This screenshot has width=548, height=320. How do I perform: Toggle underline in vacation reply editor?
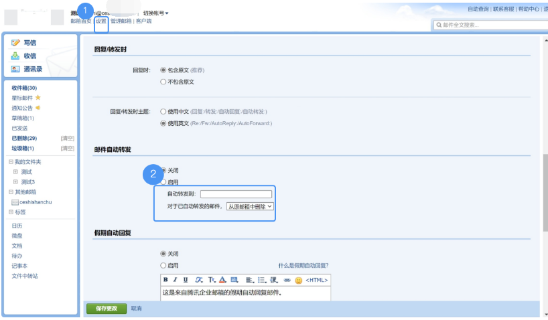[186, 280]
